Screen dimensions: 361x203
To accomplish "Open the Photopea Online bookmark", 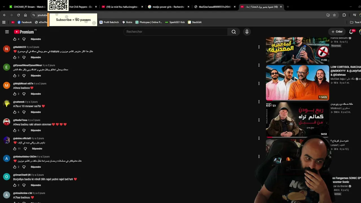I will click(x=149, y=22).
